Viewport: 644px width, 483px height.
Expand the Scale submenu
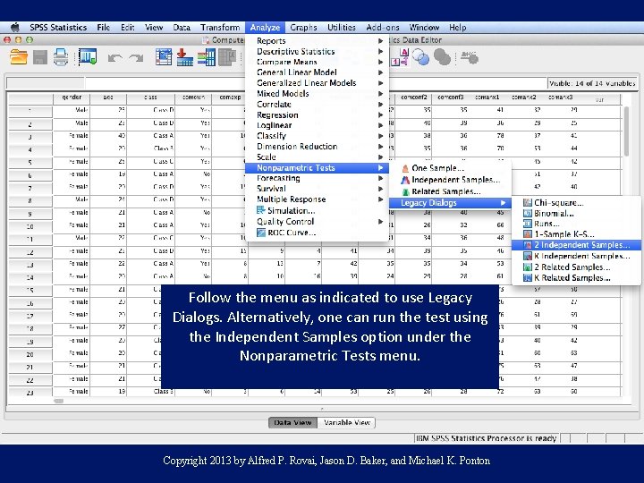click(317, 157)
